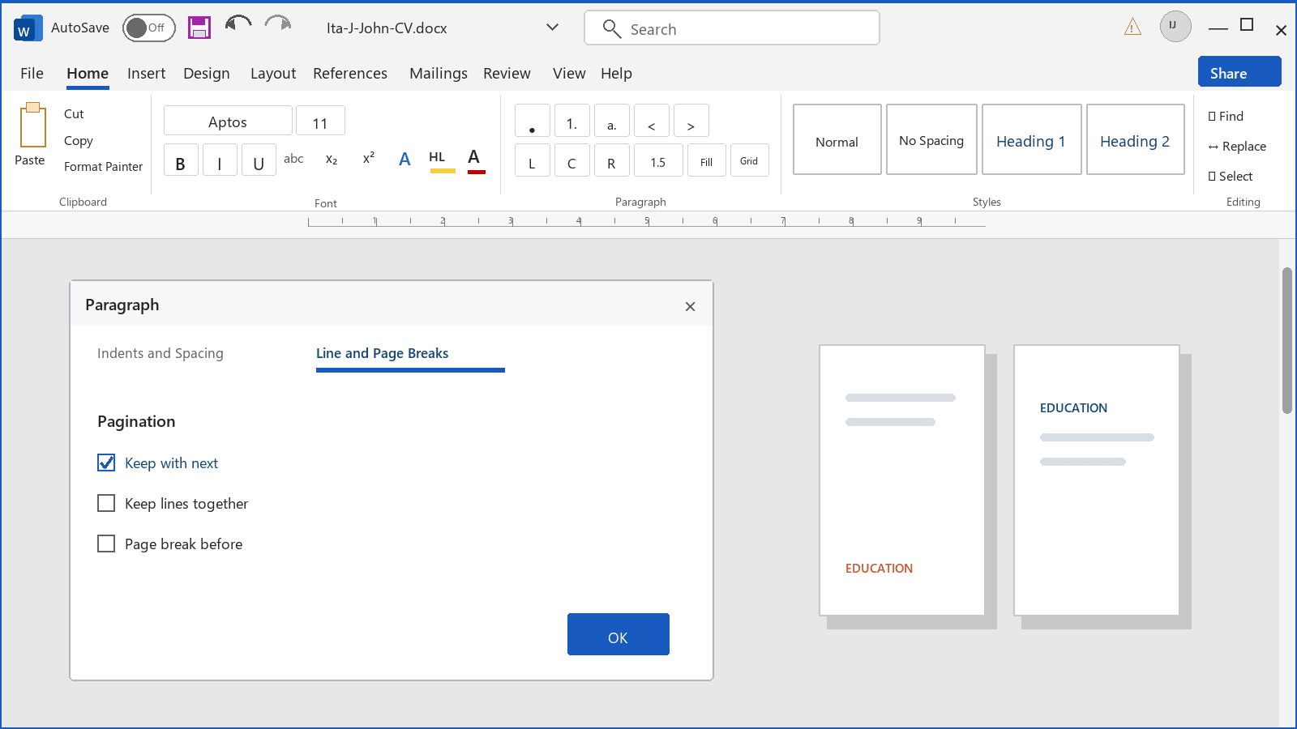The width and height of the screenshot is (1297, 729).
Task: Apply Heading 1 style
Action: [1032, 139]
